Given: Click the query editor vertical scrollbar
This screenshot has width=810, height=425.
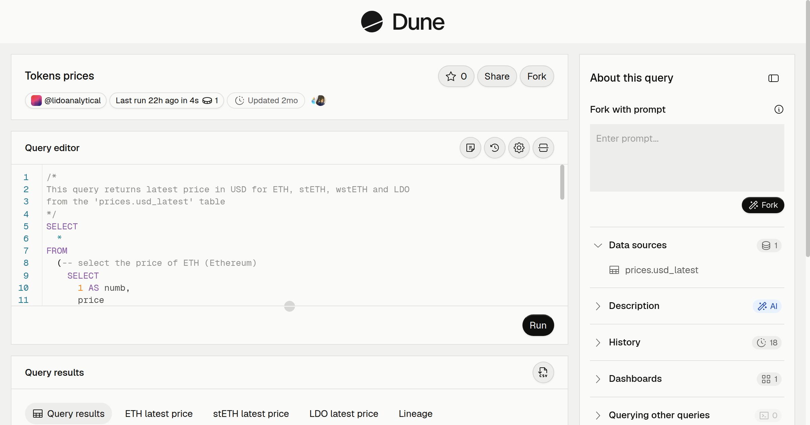Looking at the screenshot, I should coord(562,182).
